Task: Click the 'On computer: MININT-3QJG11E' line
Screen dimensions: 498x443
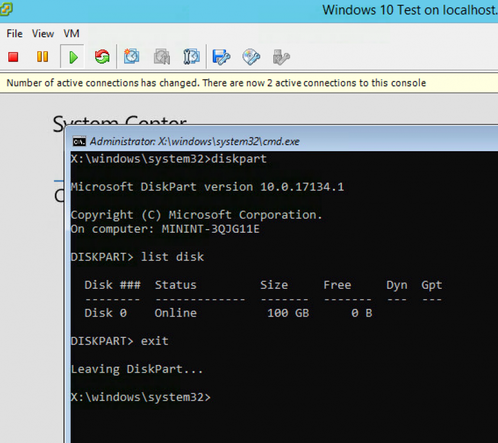Action: 165,229
